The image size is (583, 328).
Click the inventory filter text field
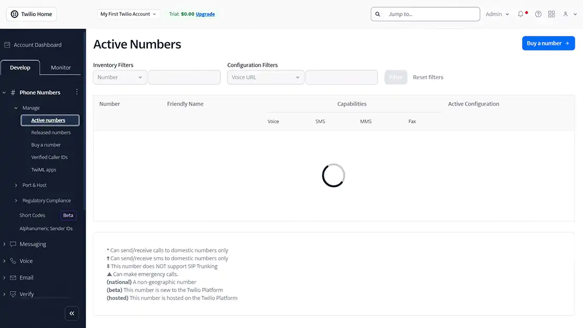point(184,78)
